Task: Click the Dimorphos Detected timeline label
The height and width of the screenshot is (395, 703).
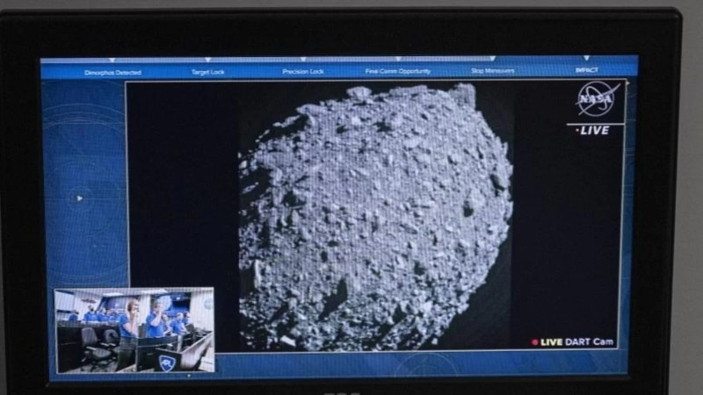Action: click(112, 73)
